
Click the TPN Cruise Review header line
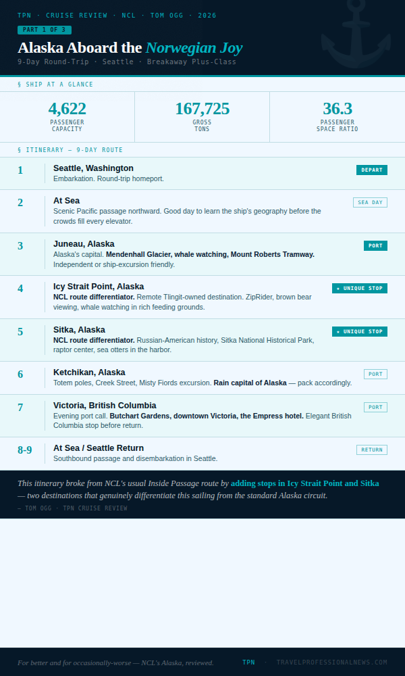[x=117, y=16]
